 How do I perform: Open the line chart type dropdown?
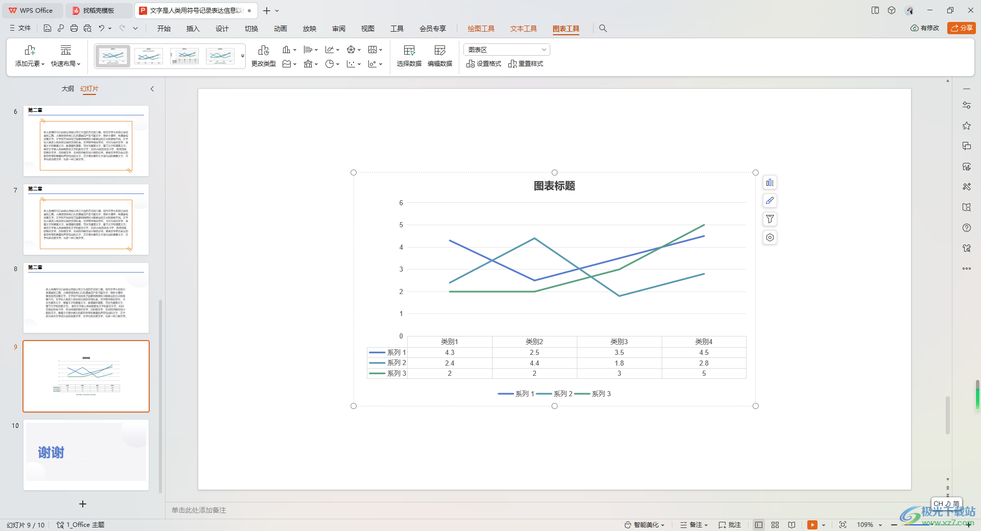pyautogui.click(x=332, y=50)
